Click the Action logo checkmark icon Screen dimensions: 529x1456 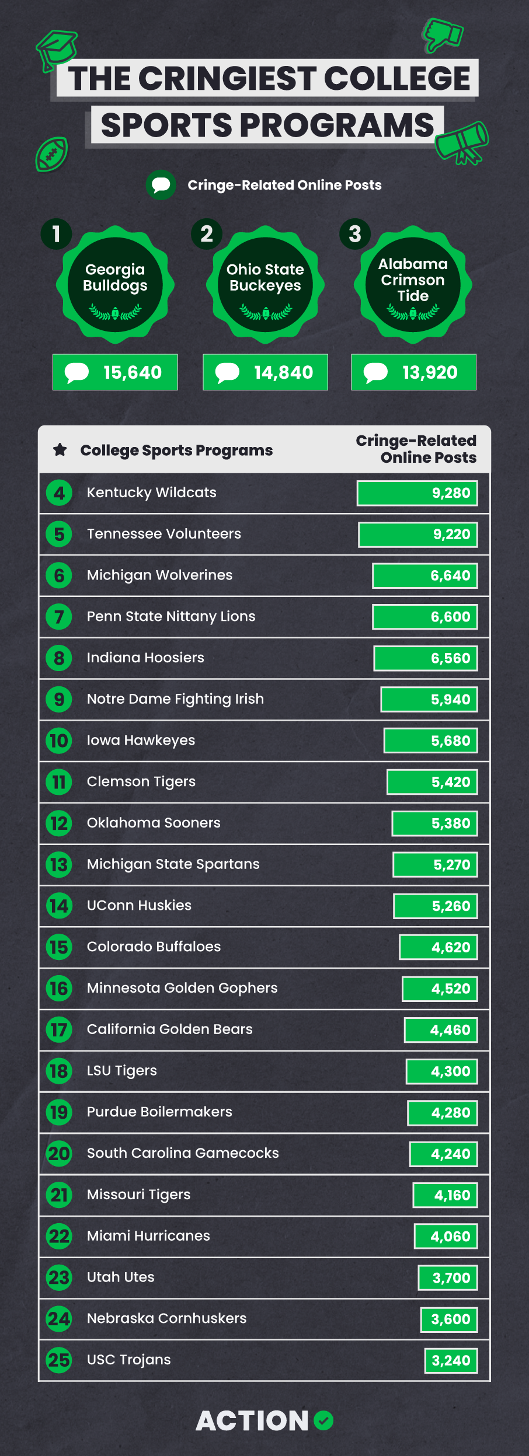[x=323, y=1420]
